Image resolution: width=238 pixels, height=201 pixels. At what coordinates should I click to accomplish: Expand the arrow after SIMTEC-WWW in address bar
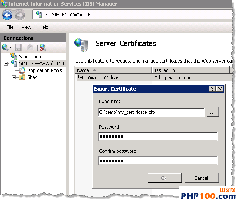pyautogui.click(x=89, y=15)
